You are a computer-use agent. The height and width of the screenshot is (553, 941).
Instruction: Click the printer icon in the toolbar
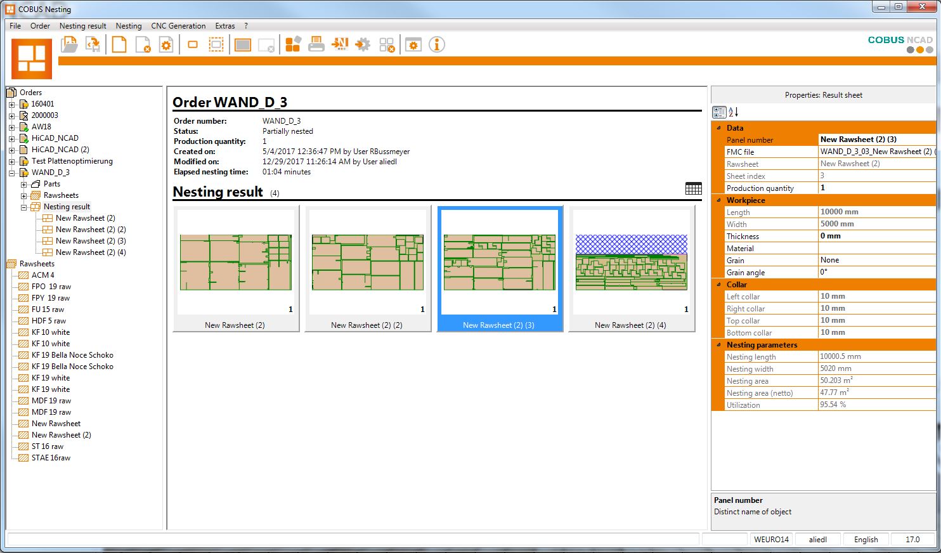(316, 44)
